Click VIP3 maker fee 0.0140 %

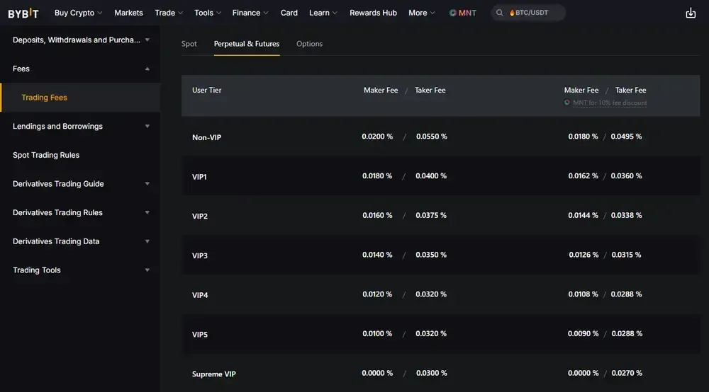pyautogui.click(x=377, y=255)
